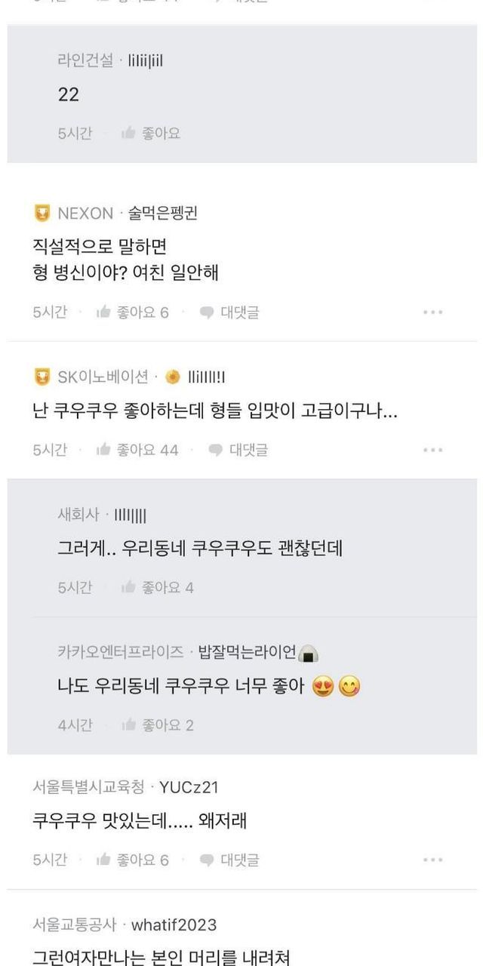Image resolution: width=483 pixels, height=966 pixels.
Task: Click the reply bubble icon on SK이노베이션 comment
Action: (x=216, y=451)
